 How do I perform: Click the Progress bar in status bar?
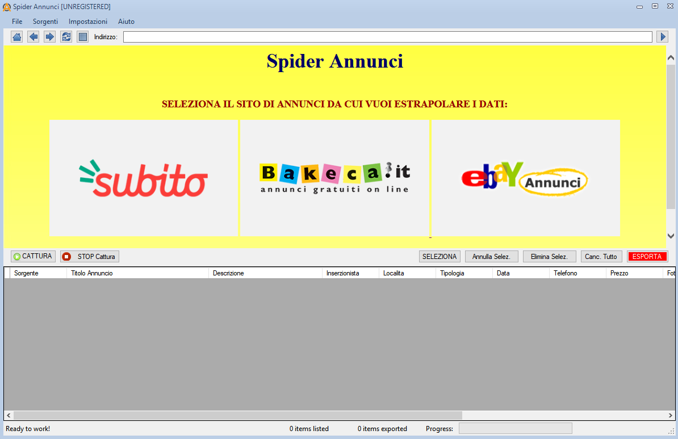[516, 429]
